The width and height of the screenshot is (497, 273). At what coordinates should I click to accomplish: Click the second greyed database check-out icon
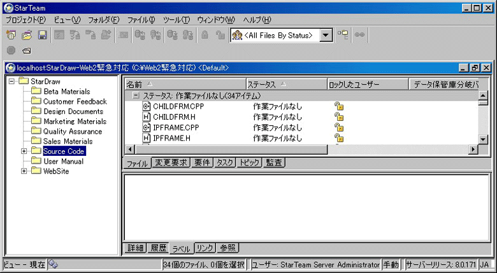point(188,35)
